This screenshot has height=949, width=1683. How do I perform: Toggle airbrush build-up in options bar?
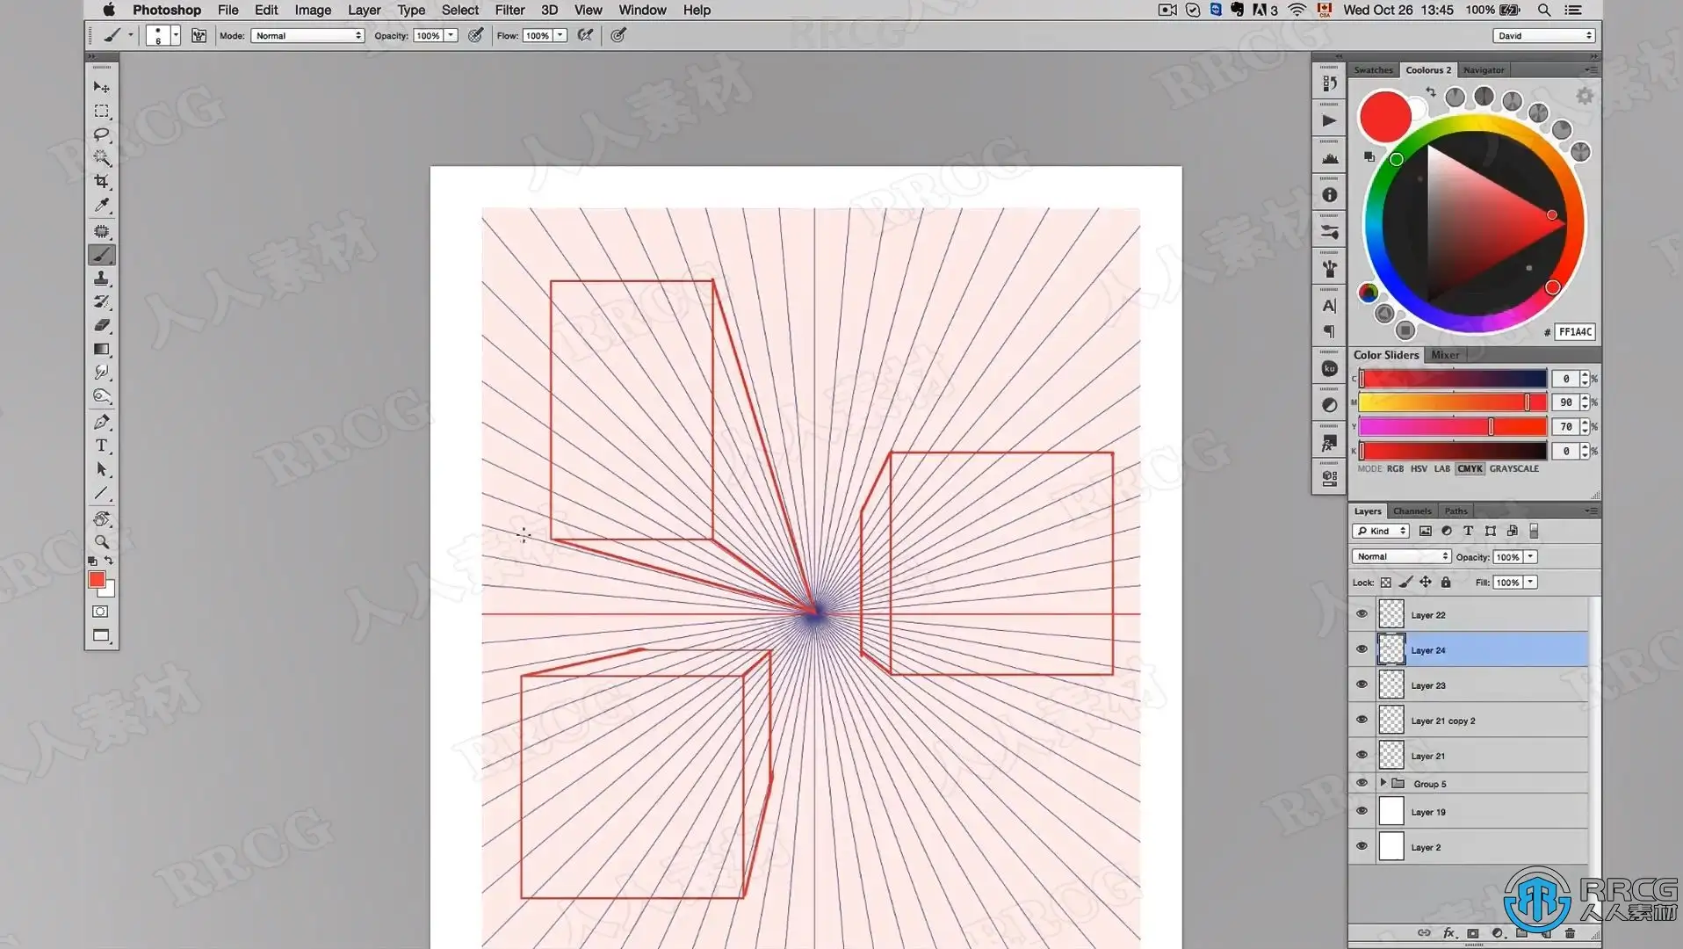[x=585, y=35]
